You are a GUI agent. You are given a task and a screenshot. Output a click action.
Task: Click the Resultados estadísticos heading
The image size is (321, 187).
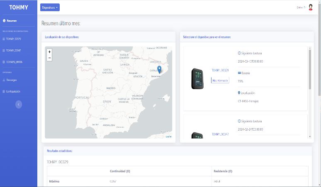coord(60,151)
